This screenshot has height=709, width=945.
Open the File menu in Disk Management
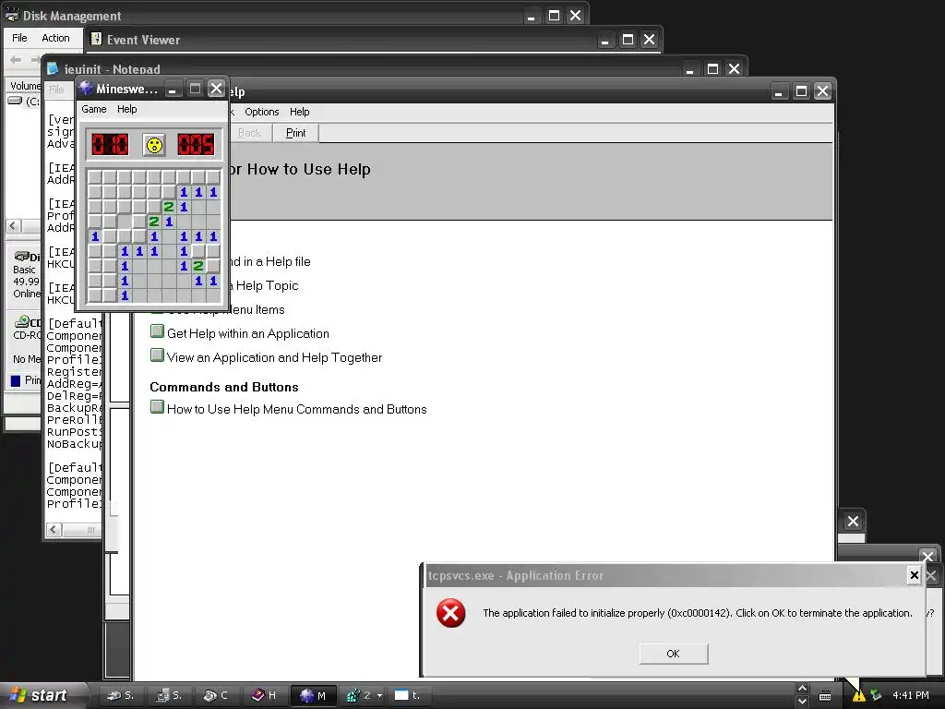tap(19, 38)
